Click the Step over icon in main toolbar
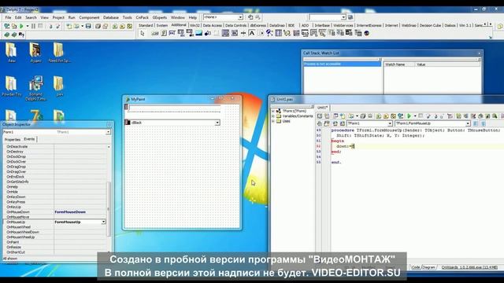 (x=58, y=26)
